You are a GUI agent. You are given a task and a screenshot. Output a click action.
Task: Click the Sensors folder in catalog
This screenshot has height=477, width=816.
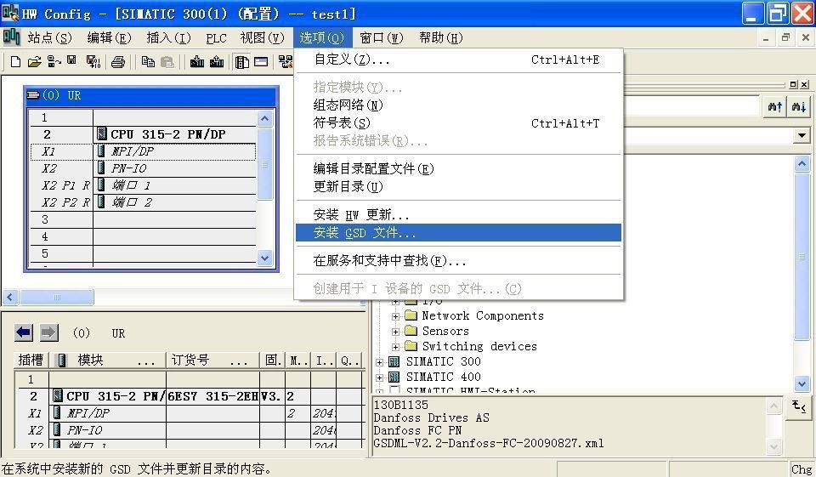[445, 332]
